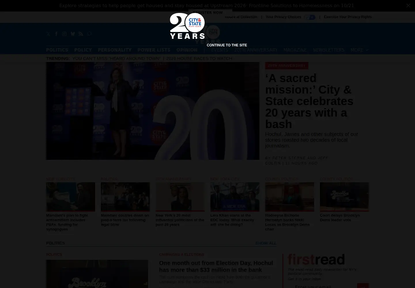Open the Facebook social icon
The image size is (415, 288).
click(x=56, y=34)
